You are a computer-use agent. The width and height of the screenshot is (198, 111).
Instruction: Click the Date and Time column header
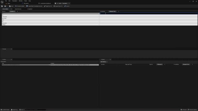pyautogui.click(x=128, y=64)
